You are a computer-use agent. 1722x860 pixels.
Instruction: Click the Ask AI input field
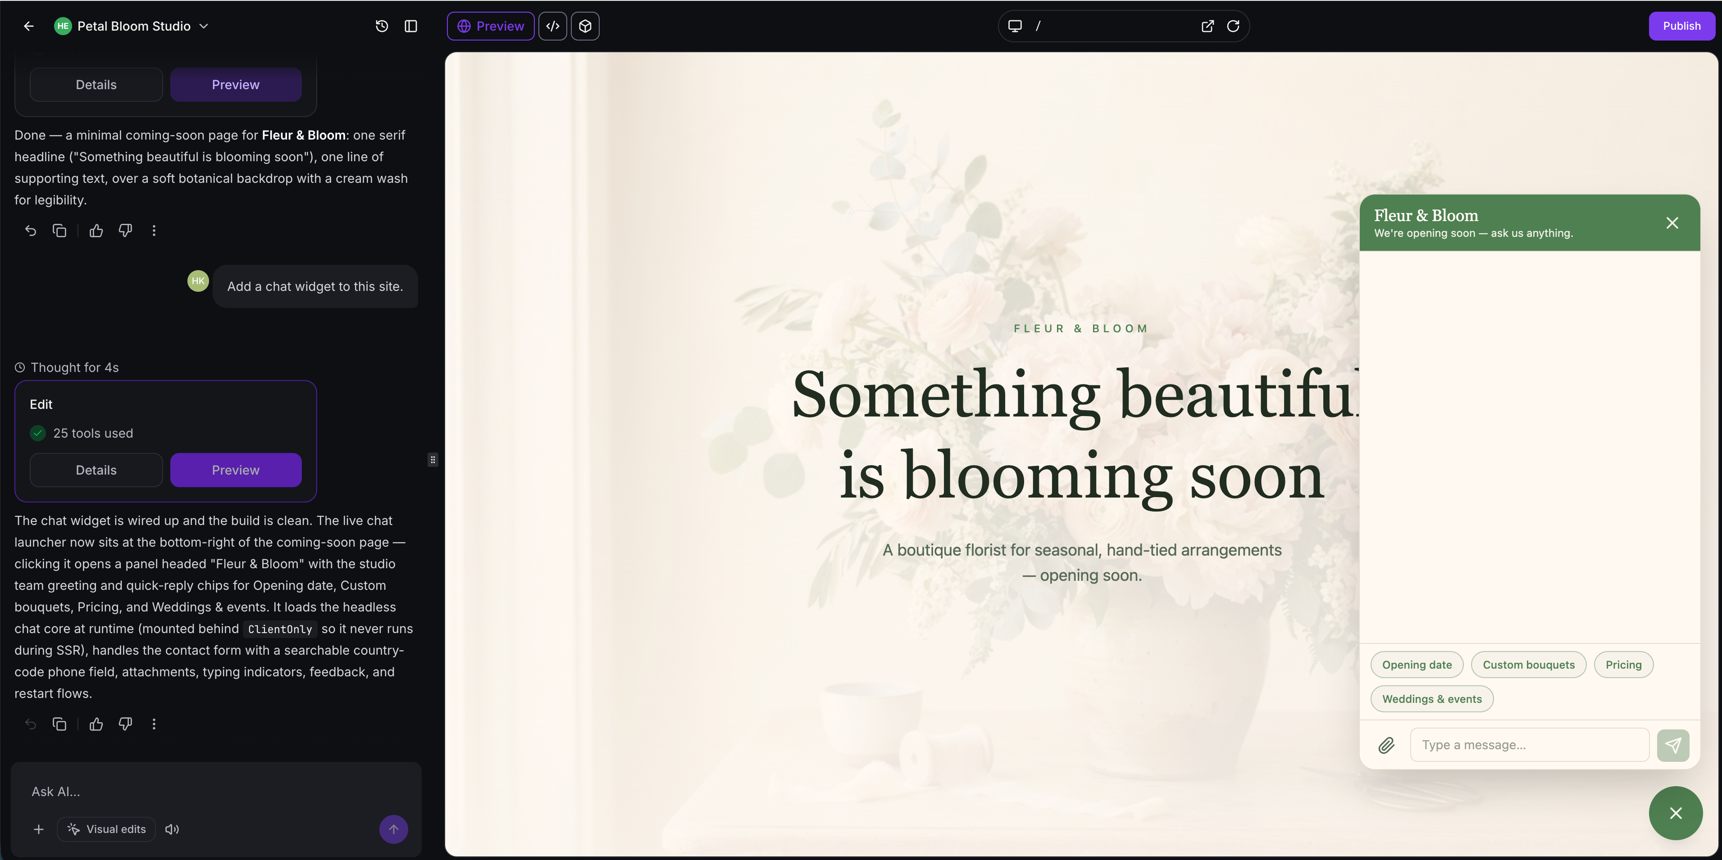tap(216, 791)
